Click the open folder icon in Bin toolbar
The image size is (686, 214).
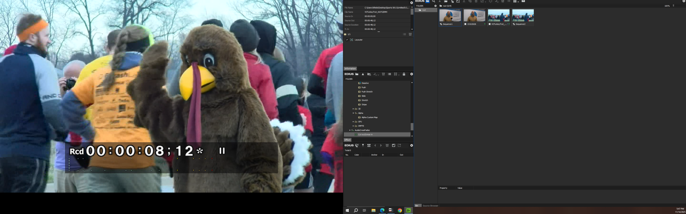click(x=446, y=1)
